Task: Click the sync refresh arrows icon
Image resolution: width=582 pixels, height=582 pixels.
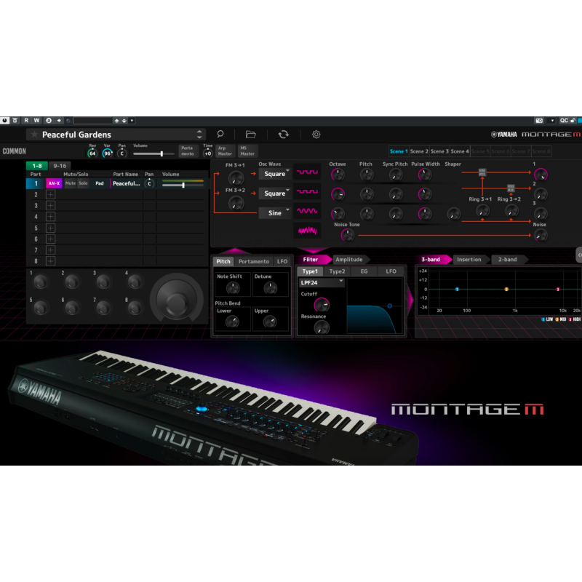Action: (x=283, y=135)
